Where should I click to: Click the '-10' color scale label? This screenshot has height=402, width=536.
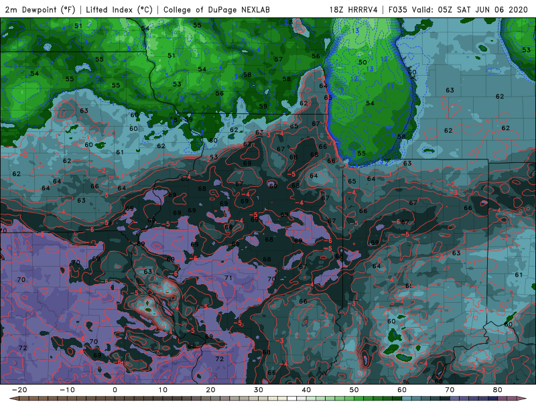[67, 390]
